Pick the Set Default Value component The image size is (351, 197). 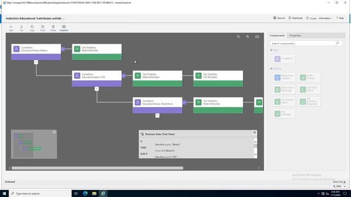coord(284,101)
